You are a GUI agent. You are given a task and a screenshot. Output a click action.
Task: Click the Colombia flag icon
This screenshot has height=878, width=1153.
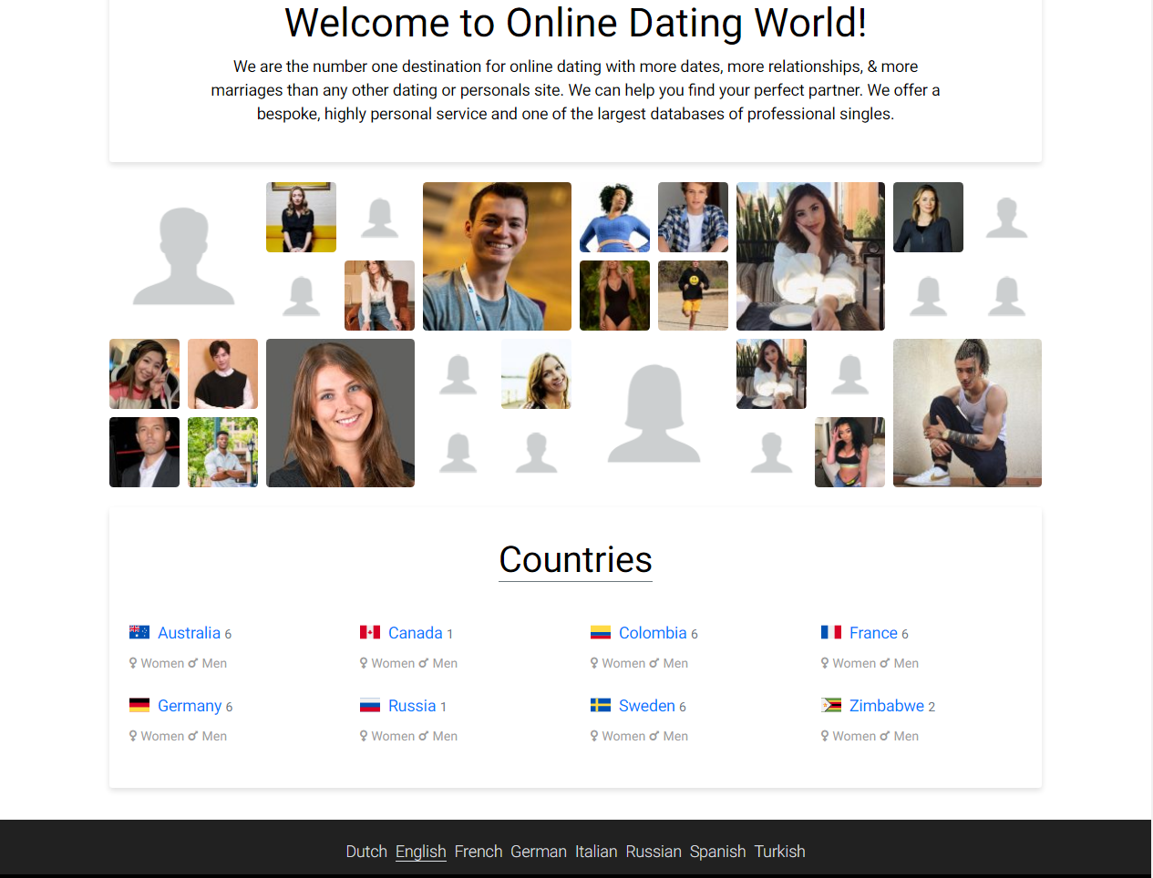coord(600,632)
